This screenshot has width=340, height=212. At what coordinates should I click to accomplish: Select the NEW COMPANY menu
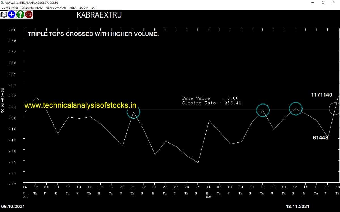56,8
